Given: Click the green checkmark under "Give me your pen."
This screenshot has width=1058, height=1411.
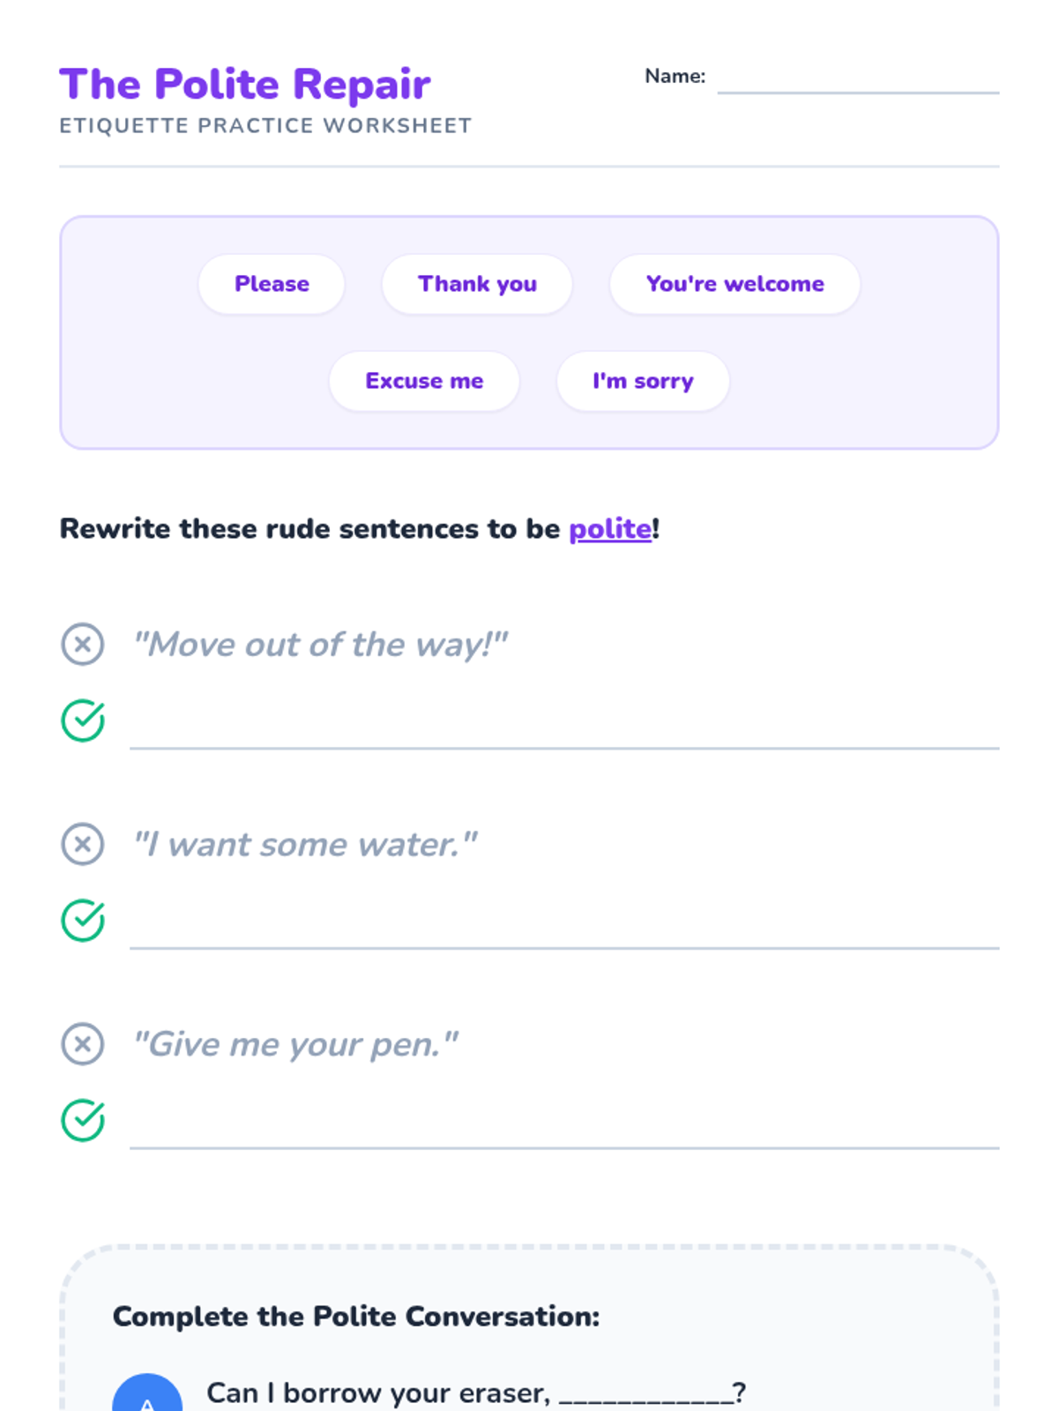Looking at the screenshot, I should (83, 1121).
